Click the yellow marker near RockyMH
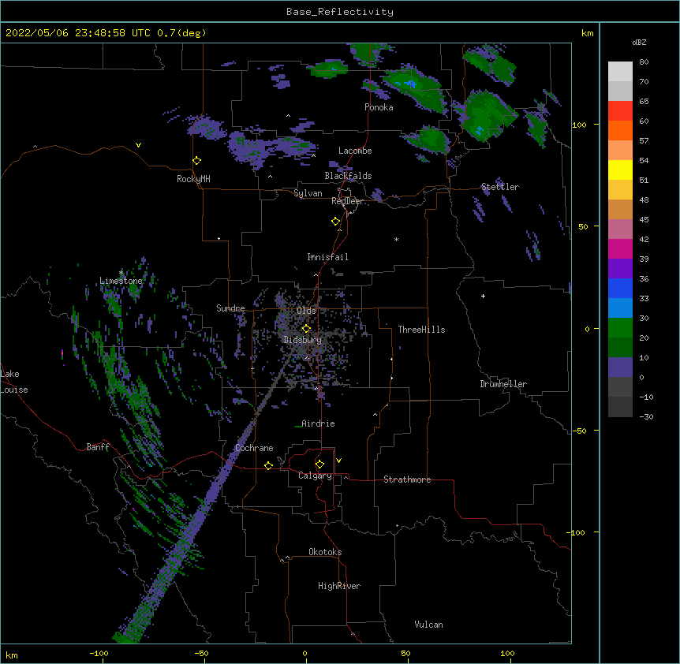The height and width of the screenshot is (664, 680). (x=197, y=161)
